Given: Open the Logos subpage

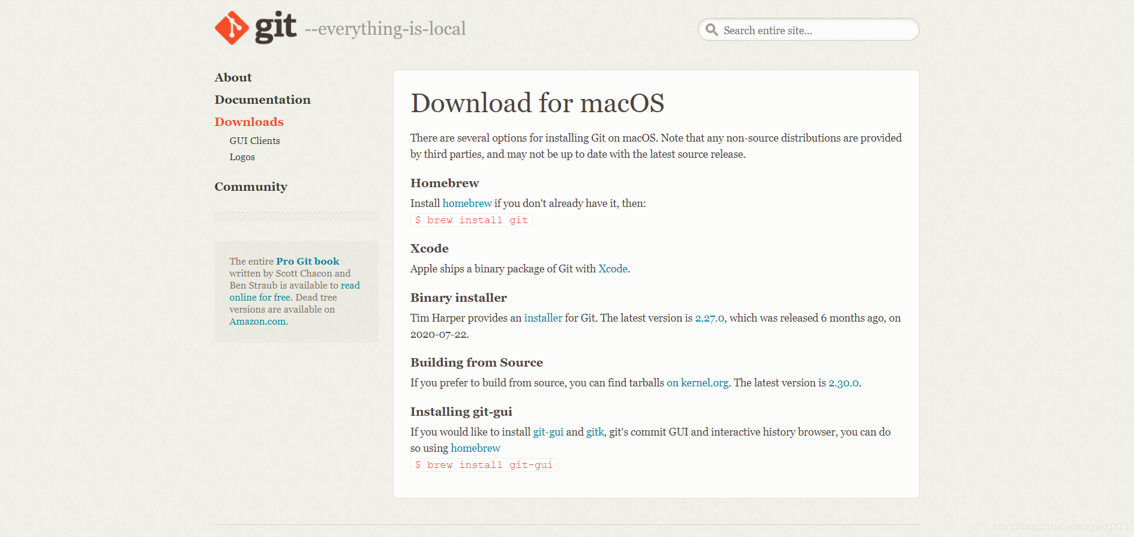Looking at the screenshot, I should 242,157.
